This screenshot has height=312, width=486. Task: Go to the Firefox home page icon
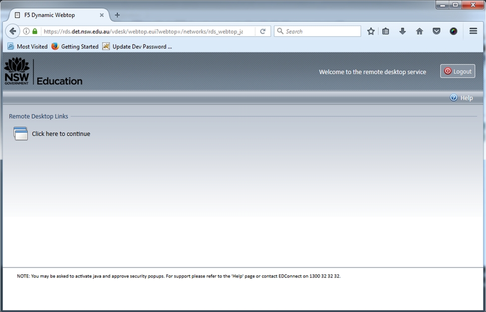point(419,31)
